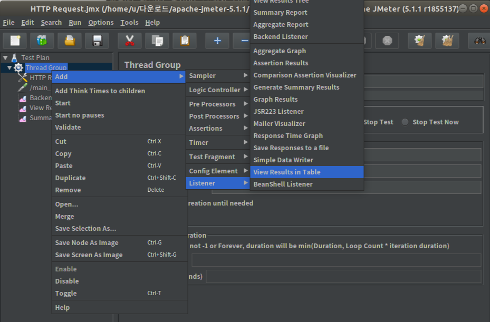This screenshot has height=322, width=490.
Task: Select Backend Listener in submenu
Action: pyautogui.click(x=307, y=37)
